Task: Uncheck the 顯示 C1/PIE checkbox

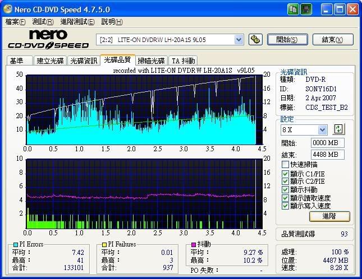Action: click(x=285, y=174)
